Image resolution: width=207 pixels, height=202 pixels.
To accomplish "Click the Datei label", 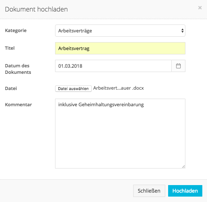I will 11,88.
